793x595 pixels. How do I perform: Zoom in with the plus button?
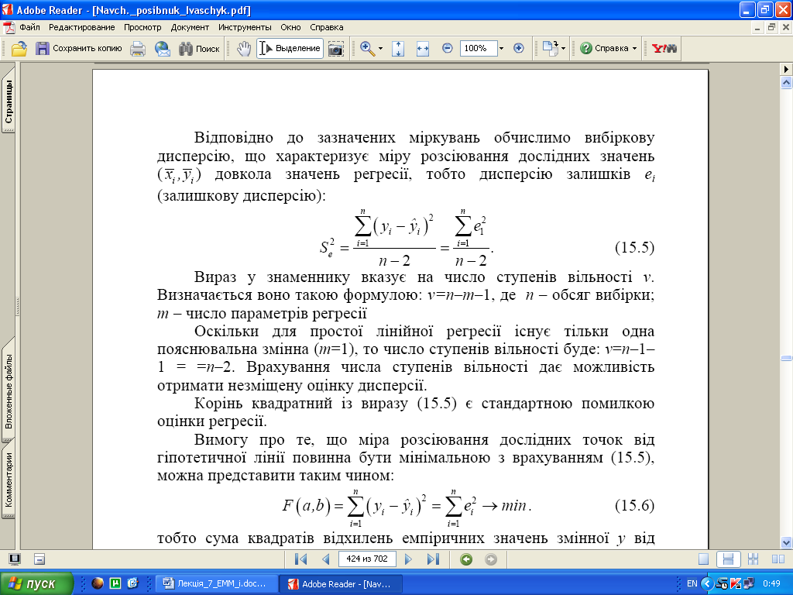518,49
